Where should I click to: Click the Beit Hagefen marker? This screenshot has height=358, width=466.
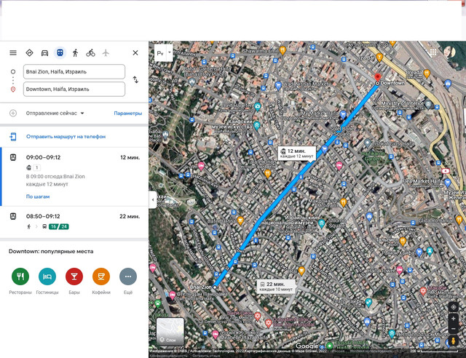(x=258, y=106)
